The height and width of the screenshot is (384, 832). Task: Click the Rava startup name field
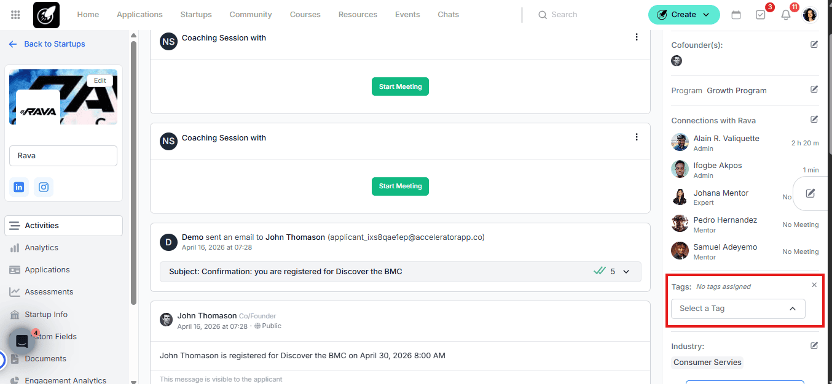pyautogui.click(x=63, y=156)
